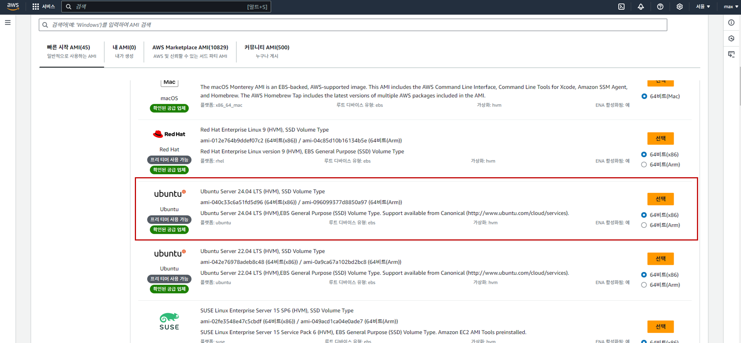Click the magnifier icon in the AMI search box

pos(45,25)
